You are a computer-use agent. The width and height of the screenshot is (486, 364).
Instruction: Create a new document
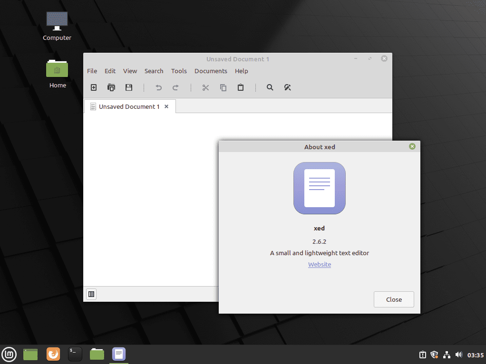click(93, 87)
